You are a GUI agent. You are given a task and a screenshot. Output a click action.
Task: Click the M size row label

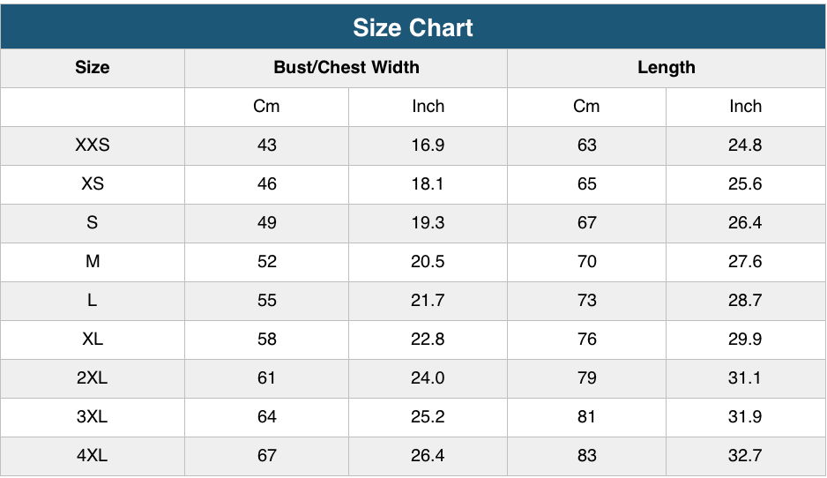93,262
